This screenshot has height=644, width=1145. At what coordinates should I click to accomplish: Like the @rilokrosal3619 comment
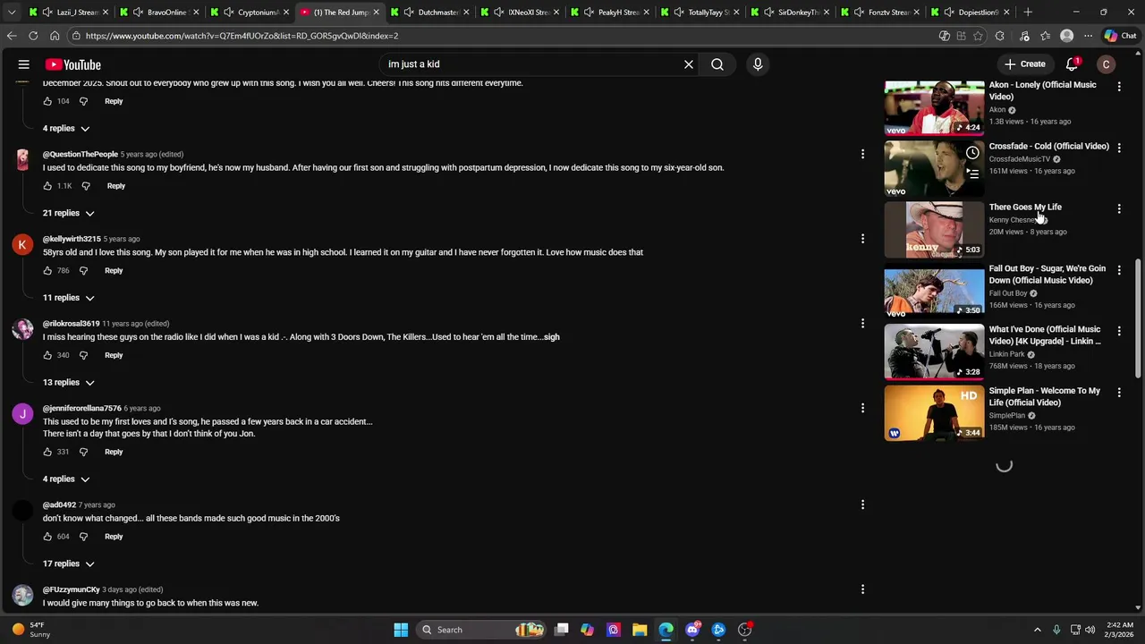pyautogui.click(x=47, y=355)
